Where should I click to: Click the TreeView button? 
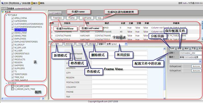pyautogui.click(x=57, y=18)
